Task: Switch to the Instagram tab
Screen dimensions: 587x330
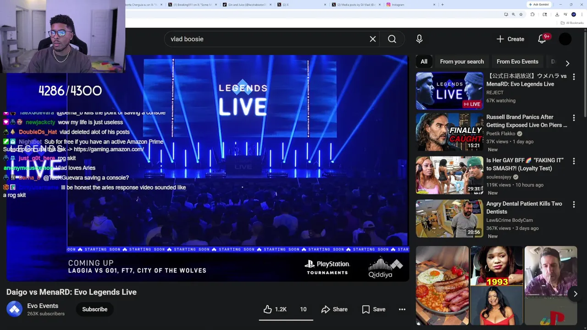Action: click(408, 5)
